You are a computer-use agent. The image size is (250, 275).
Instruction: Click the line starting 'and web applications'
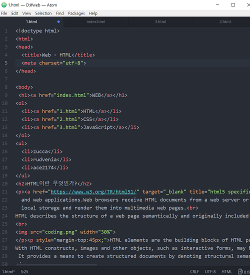(135, 200)
